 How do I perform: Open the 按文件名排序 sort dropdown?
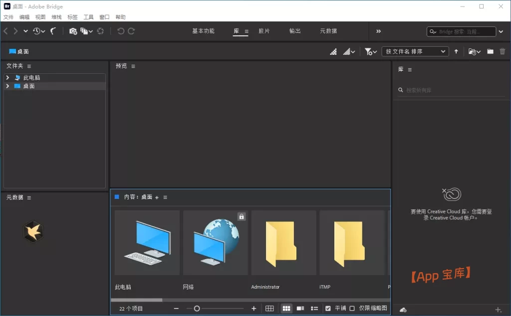pos(415,51)
